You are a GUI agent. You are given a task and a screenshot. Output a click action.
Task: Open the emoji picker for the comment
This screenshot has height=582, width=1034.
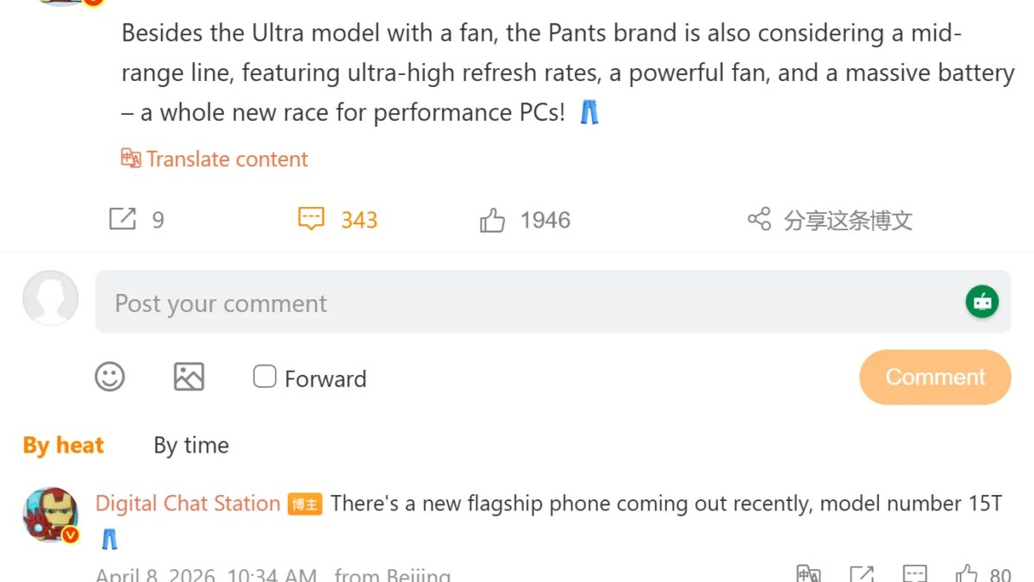[x=109, y=377]
